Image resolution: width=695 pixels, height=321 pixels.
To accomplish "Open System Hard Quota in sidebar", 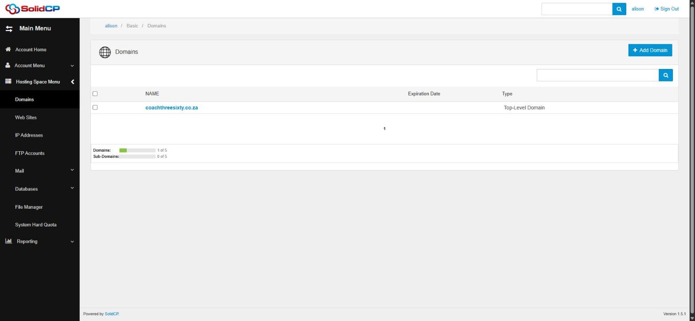I will (x=35, y=225).
